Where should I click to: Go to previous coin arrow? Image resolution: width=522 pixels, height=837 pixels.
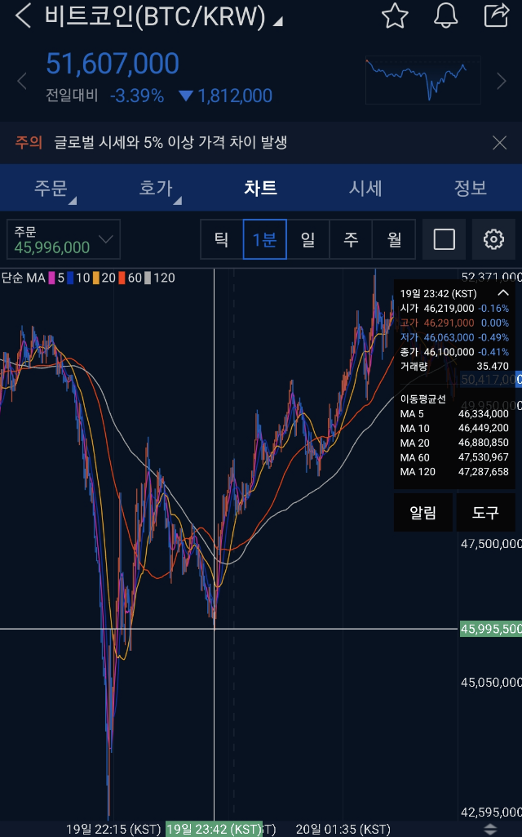pos(22,81)
